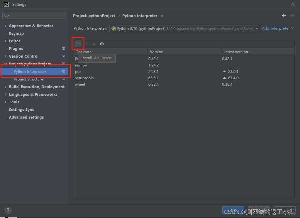Open Keymap settings
The width and height of the screenshot is (300, 218).
click(16, 33)
